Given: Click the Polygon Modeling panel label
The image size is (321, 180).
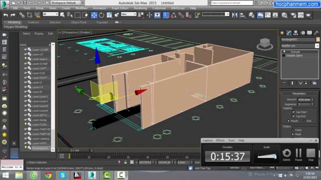Looking at the screenshot, I should [x=15, y=27].
